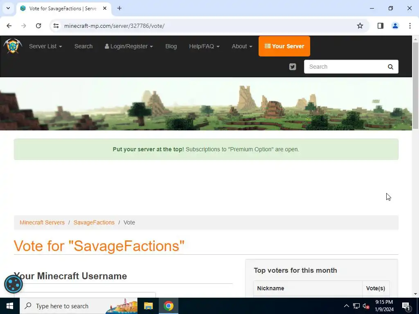This screenshot has height=314, width=419.
Task: Click the magnifier search submit icon
Action: click(x=390, y=67)
